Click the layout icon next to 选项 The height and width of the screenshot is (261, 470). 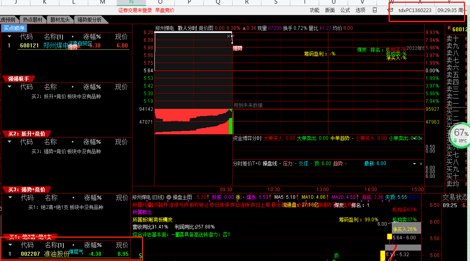(375, 10)
